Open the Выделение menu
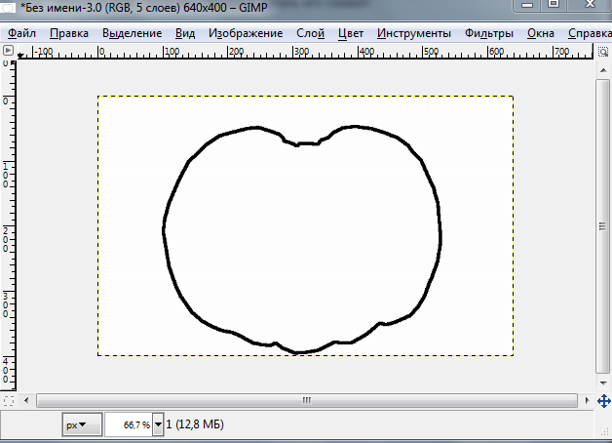The width and height of the screenshot is (612, 443). (132, 33)
